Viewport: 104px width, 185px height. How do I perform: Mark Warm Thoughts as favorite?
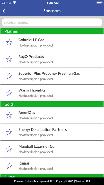[x=9, y=93]
